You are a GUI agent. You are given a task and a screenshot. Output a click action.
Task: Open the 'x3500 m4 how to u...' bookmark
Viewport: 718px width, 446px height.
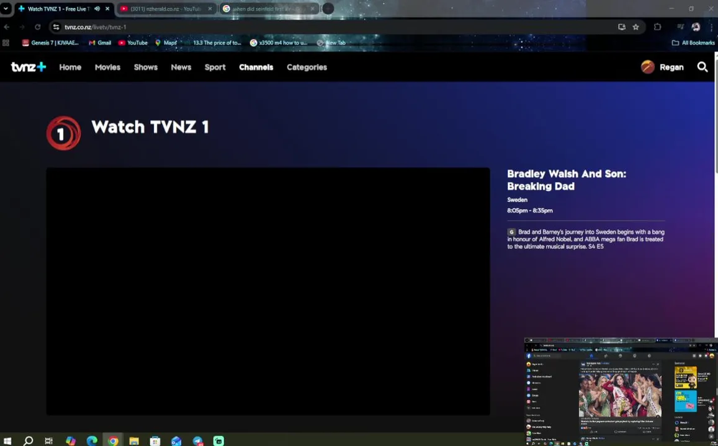point(279,43)
